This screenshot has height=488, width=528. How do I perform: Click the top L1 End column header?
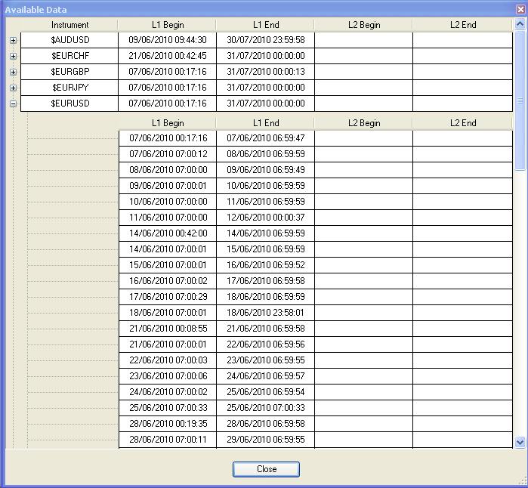point(266,25)
